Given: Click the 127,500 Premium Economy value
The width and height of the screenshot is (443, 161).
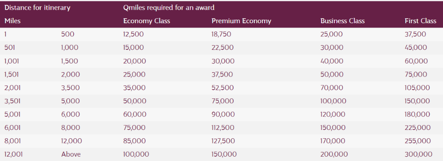Looking at the screenshot, I should point(223,141).
